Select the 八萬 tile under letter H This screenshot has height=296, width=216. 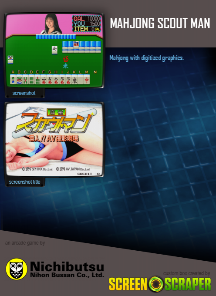(x=56, y=80)
